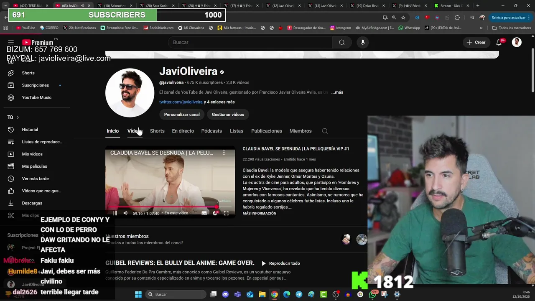Image resolution: width=535 pixels, height=301 pixels.
Task: Open File Explorer from the taskbar
Action: tap(262, 294)
